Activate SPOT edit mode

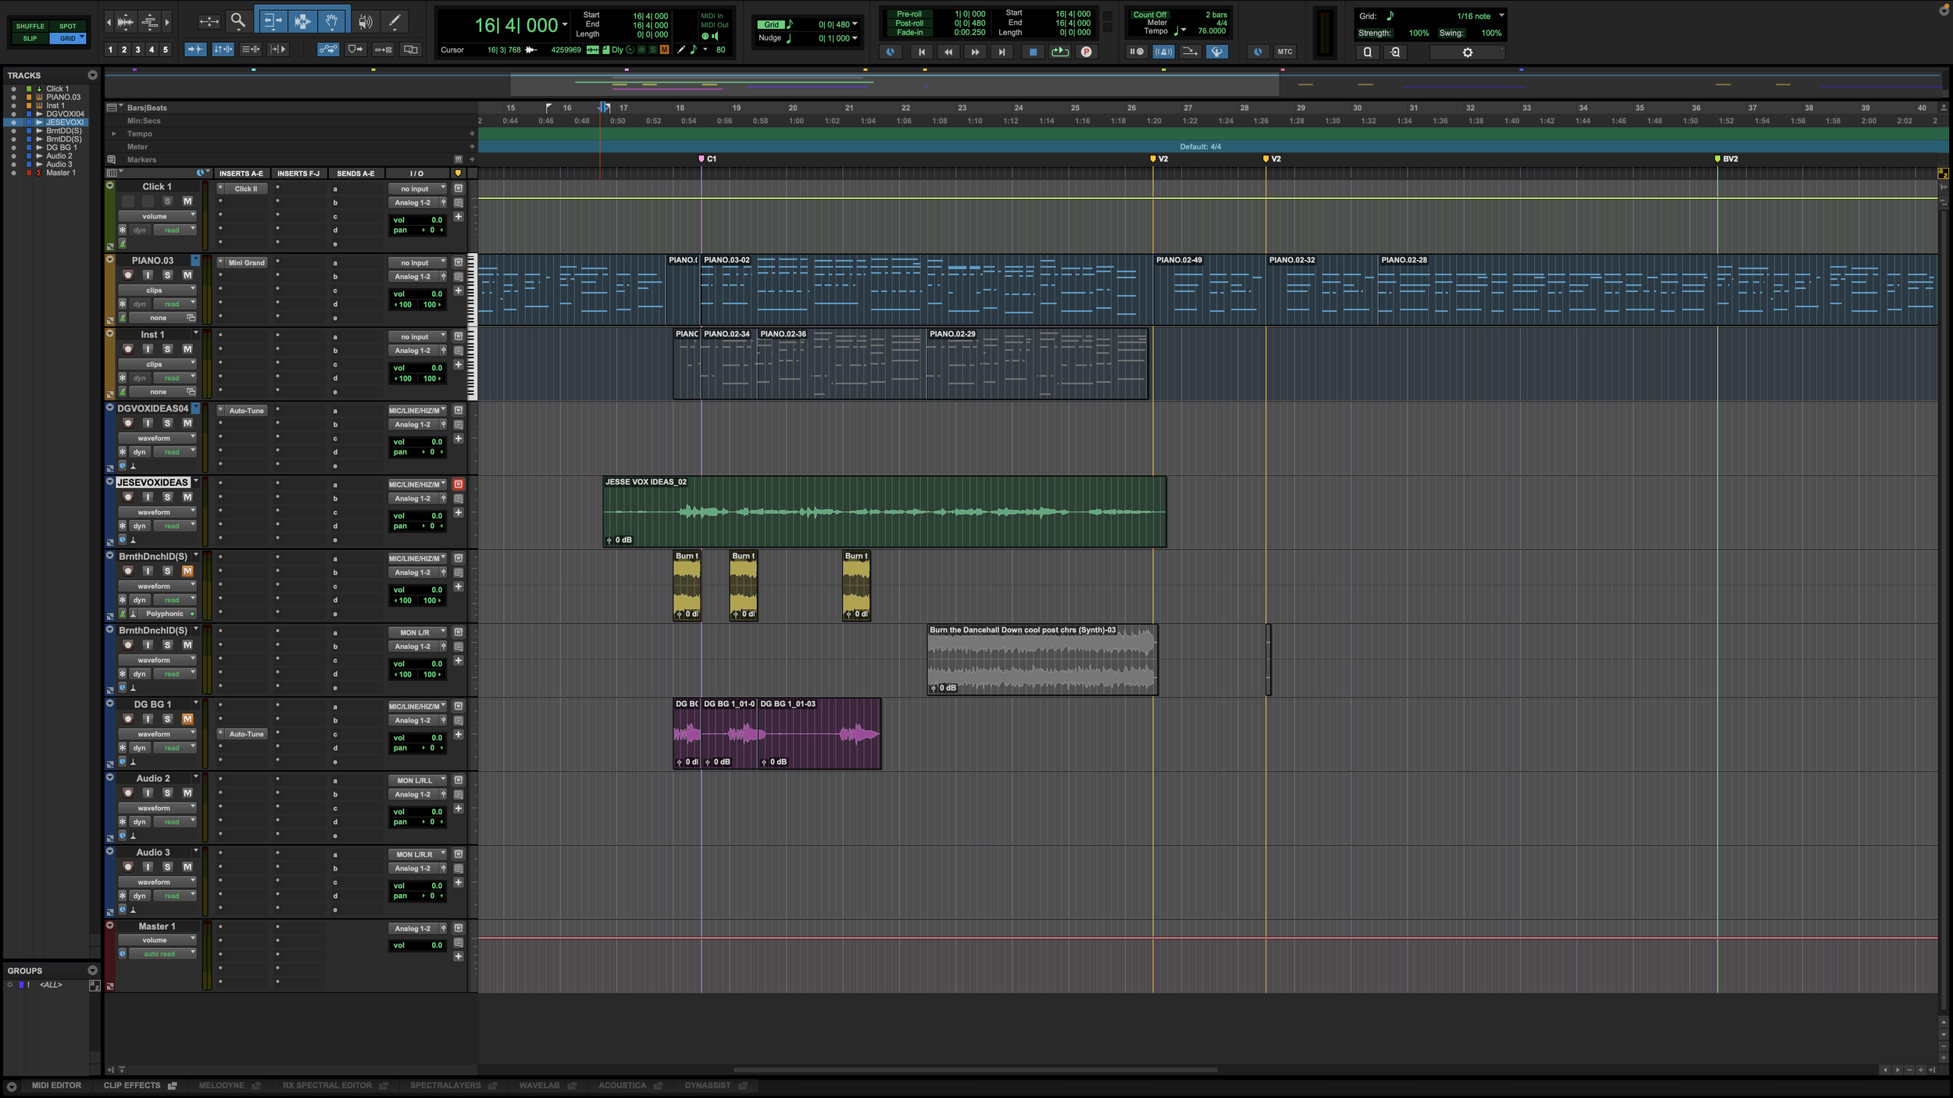point(68,26)
